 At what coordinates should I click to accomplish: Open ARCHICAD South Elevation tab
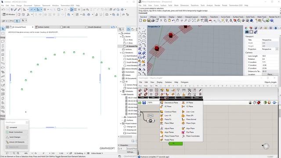coord(94,27)
